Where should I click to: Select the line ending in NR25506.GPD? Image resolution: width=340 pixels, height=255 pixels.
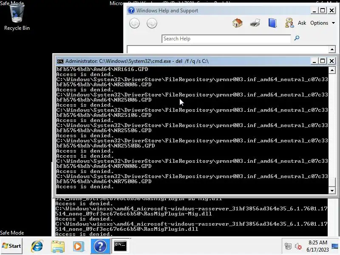pos(104,130)
